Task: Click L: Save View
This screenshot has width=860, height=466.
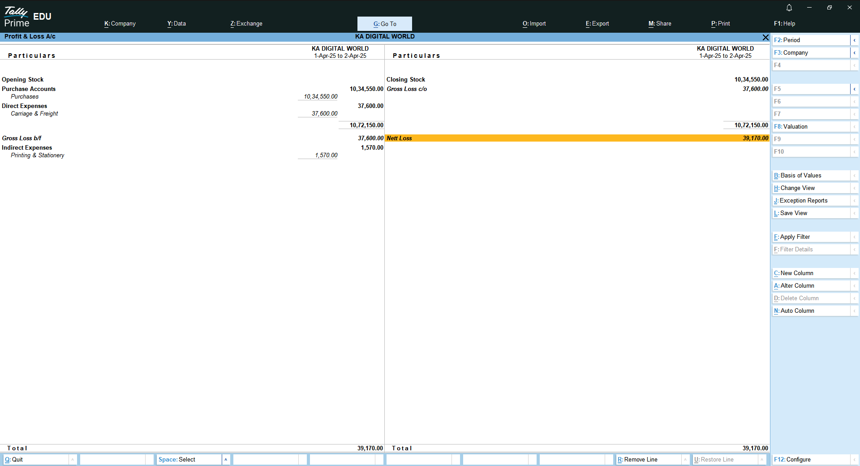Action: [811, 213]
